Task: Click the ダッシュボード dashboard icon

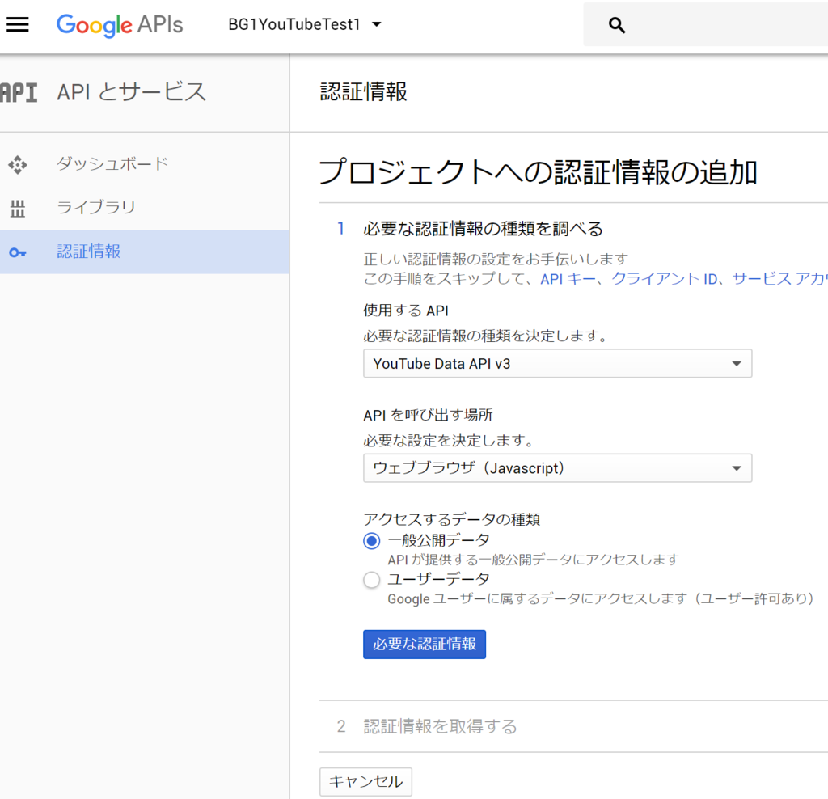Action: [18, 164]
